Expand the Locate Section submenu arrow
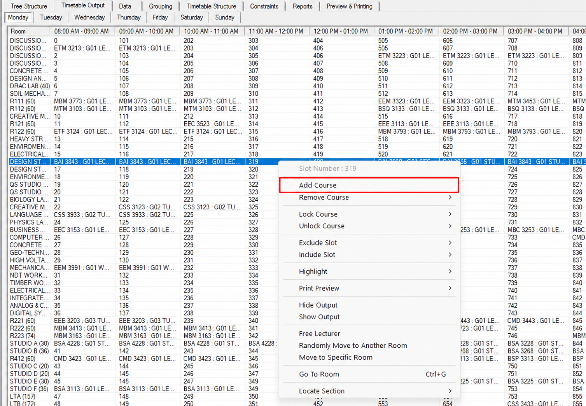 pos(450,391)
